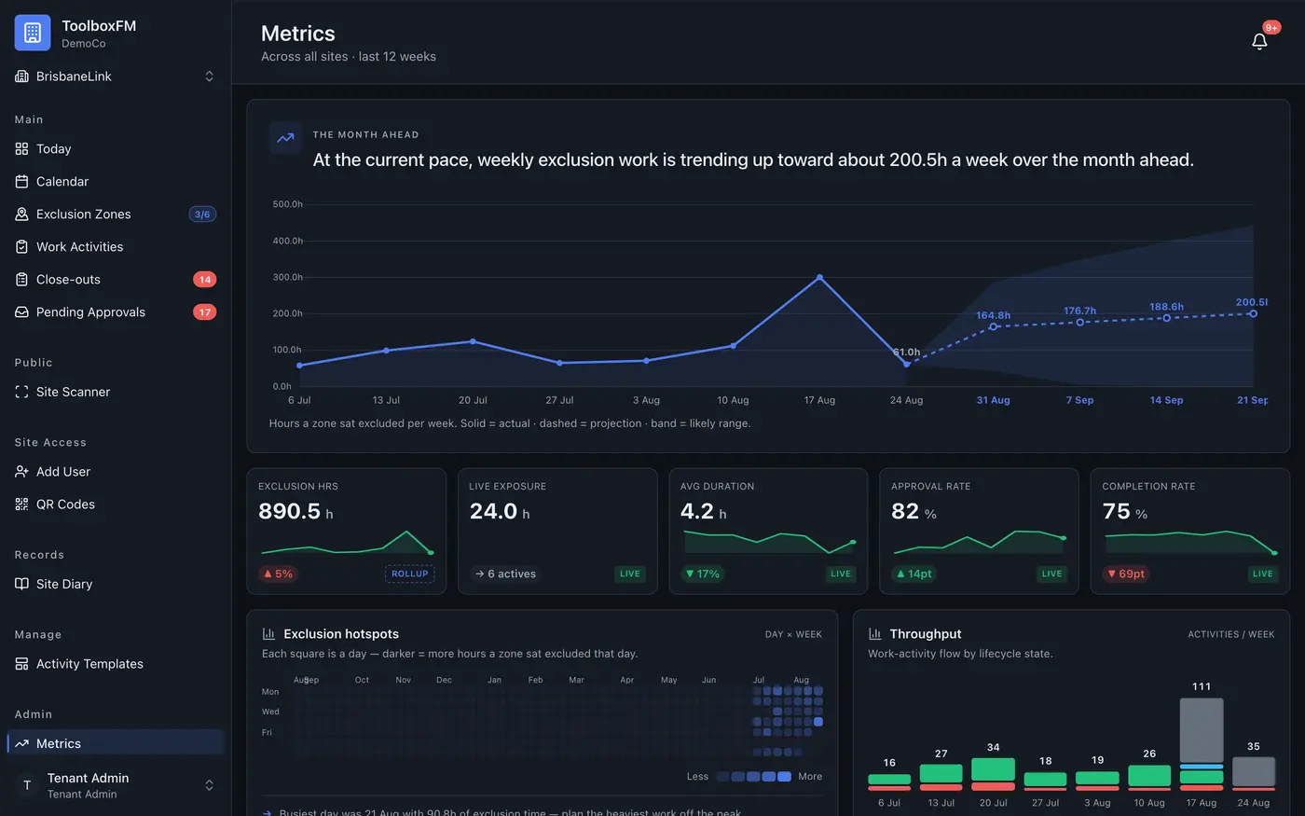The image size is (1305, 816).
Task: Click the Tenant Admin avatar T
Action: 27,785
